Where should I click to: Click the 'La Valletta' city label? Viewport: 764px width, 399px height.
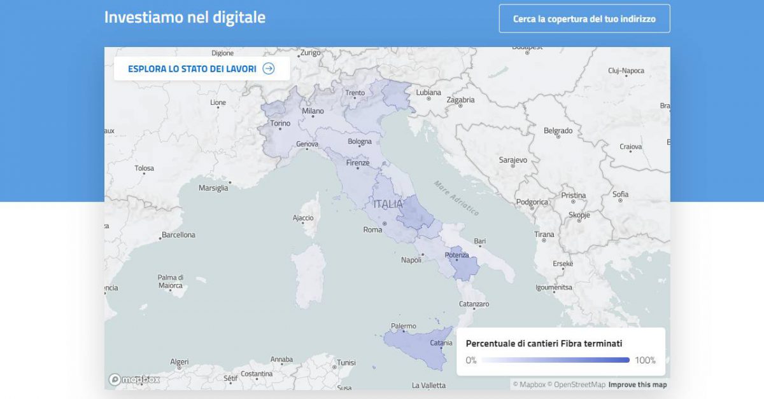pos(429,385)
